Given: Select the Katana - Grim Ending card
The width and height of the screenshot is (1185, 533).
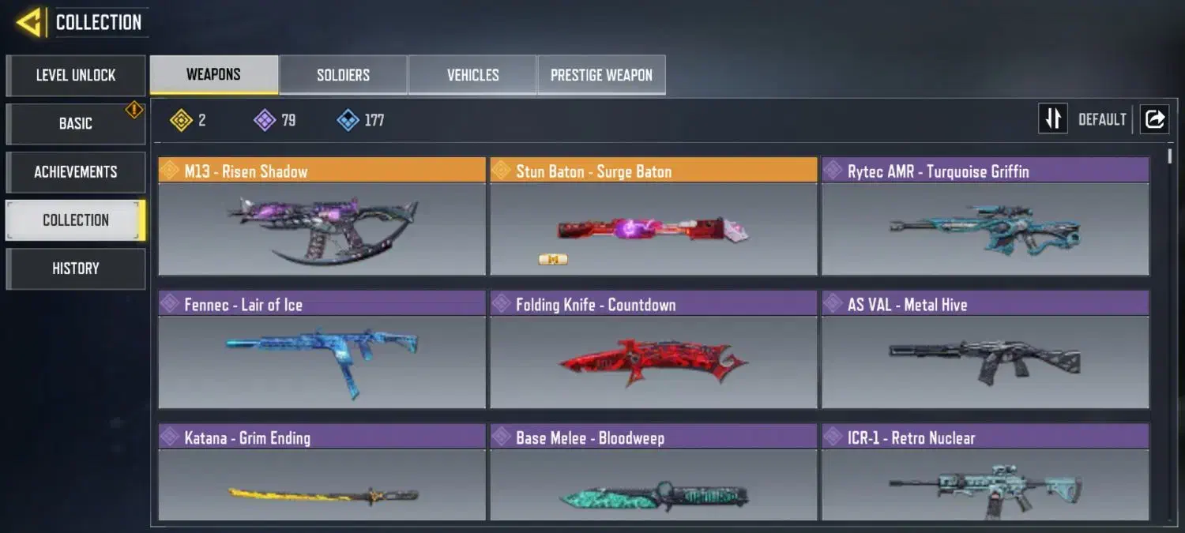Looking at the screenshot, I should [x=322, y=472].
